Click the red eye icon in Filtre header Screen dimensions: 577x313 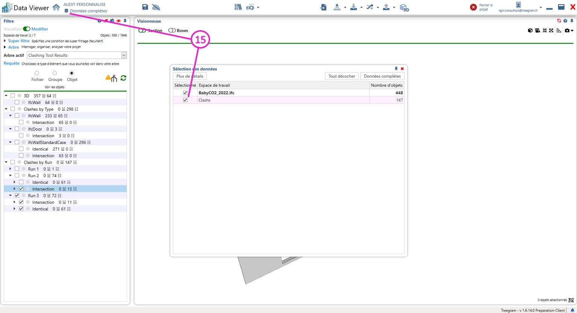click(119, 21)
